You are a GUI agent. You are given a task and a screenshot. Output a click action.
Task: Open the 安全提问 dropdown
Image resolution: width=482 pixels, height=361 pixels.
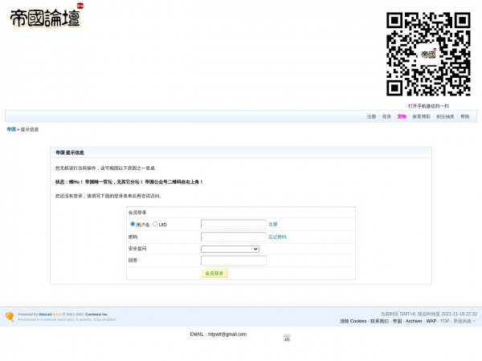coord(230,249)
